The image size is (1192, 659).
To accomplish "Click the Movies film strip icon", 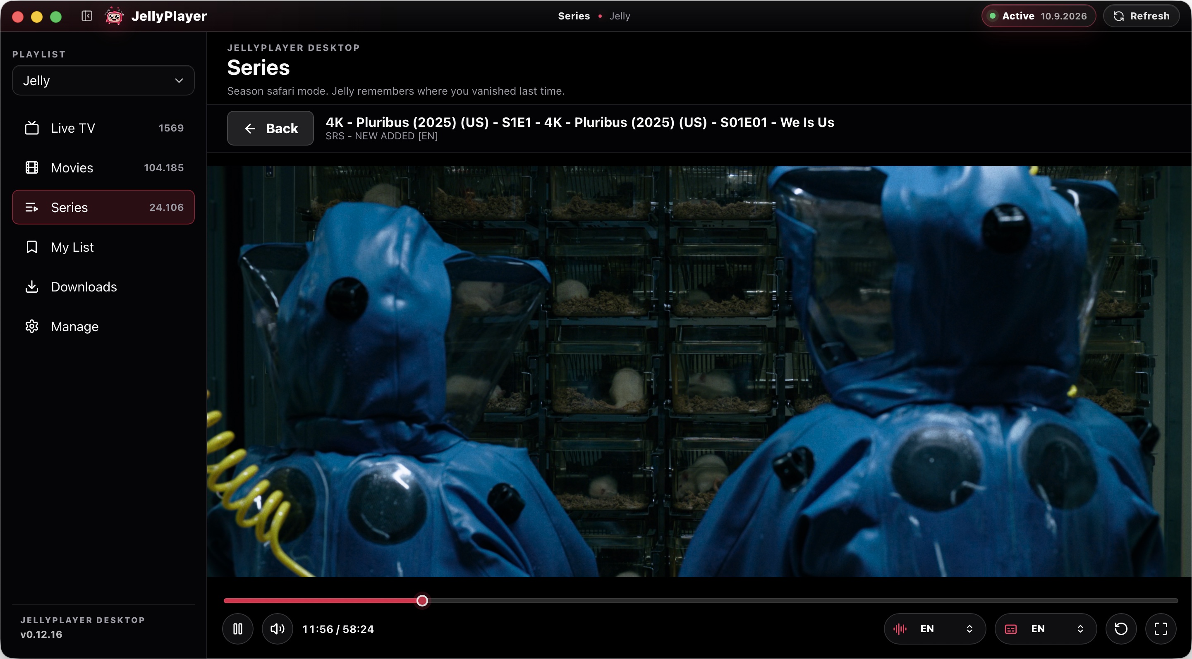I will [x=31, y=168].
